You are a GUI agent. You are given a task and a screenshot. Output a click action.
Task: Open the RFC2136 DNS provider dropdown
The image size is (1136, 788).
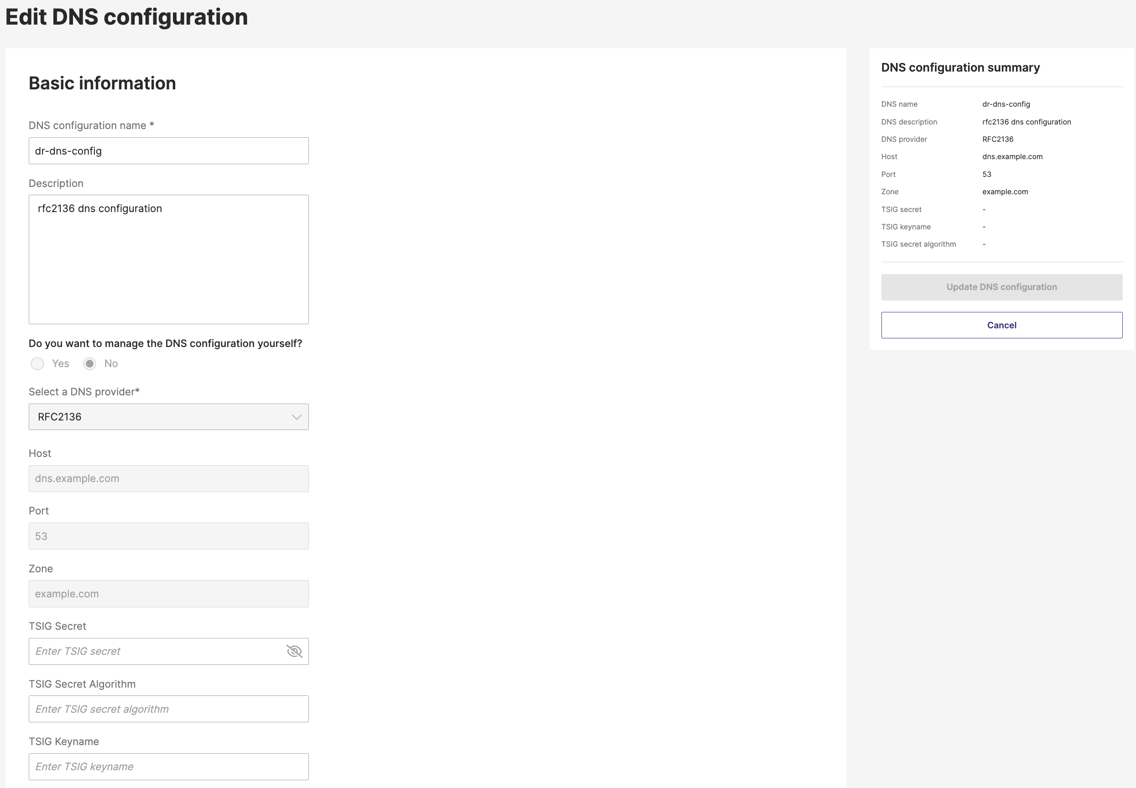[168, 417]
